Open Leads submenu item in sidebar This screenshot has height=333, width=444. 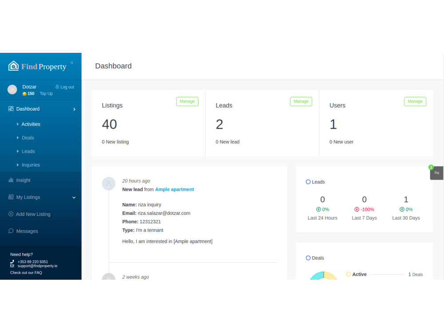28,151
